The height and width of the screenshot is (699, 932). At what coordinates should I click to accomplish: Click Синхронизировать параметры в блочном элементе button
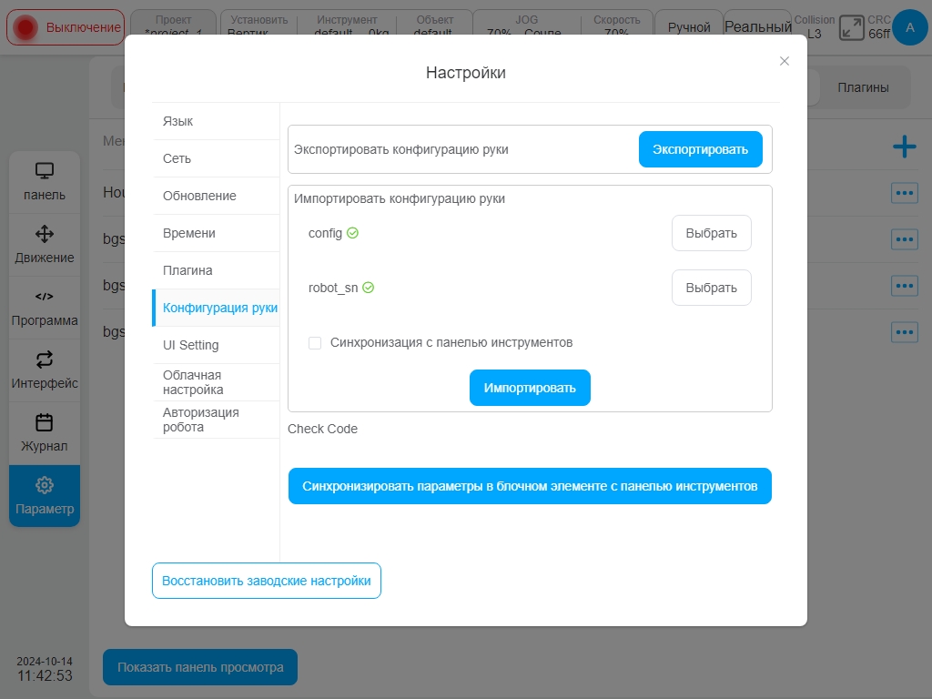point(530,486)
